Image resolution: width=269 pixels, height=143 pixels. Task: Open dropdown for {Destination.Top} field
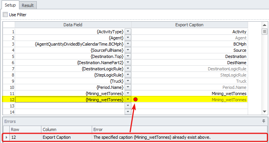point(128,56)
